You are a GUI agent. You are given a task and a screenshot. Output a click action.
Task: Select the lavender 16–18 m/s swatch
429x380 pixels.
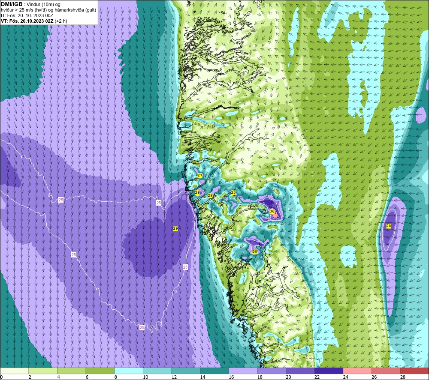(243, 371)
